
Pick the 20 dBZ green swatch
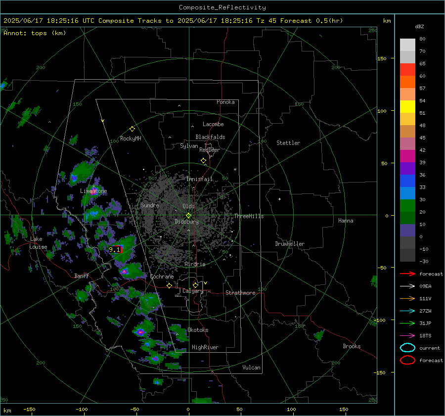click(407, 205)
